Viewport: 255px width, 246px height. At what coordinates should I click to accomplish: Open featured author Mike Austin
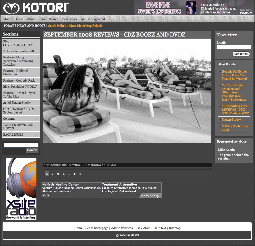(x=226, y=150)
